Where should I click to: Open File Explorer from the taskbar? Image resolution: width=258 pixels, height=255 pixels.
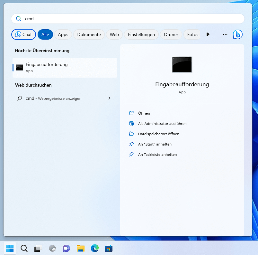pyautogui.click(x=80, y=248)
